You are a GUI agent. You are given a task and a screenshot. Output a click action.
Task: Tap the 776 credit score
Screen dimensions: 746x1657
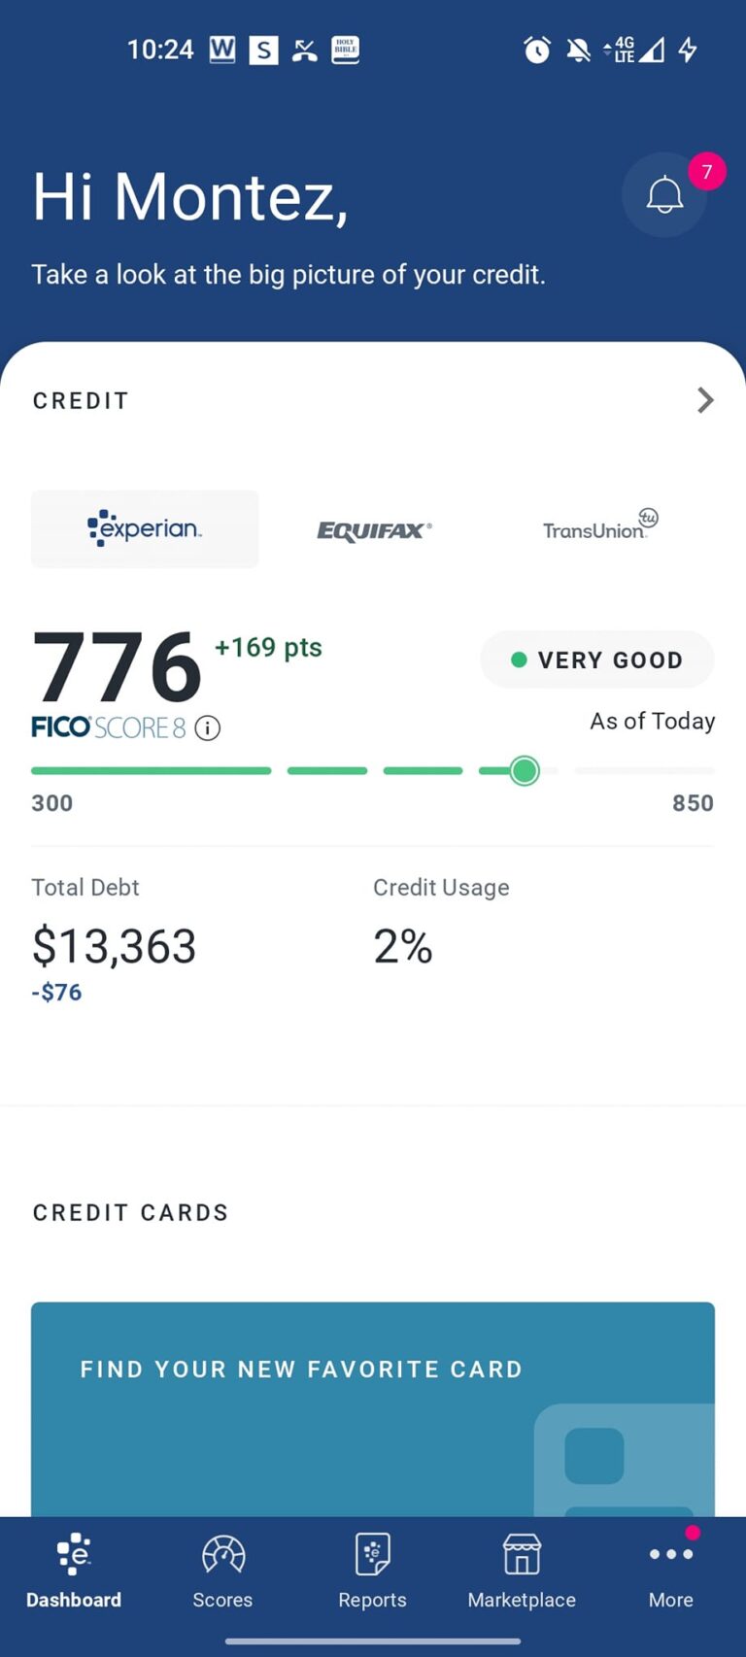tap(117, 666)
